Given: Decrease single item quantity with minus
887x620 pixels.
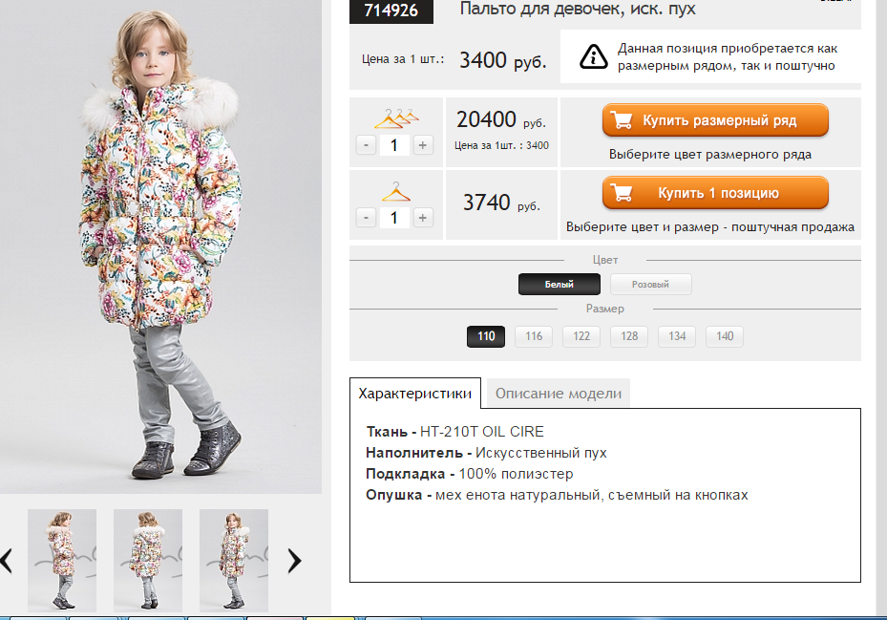Looking at the screenshot, I should click(366, 218).
